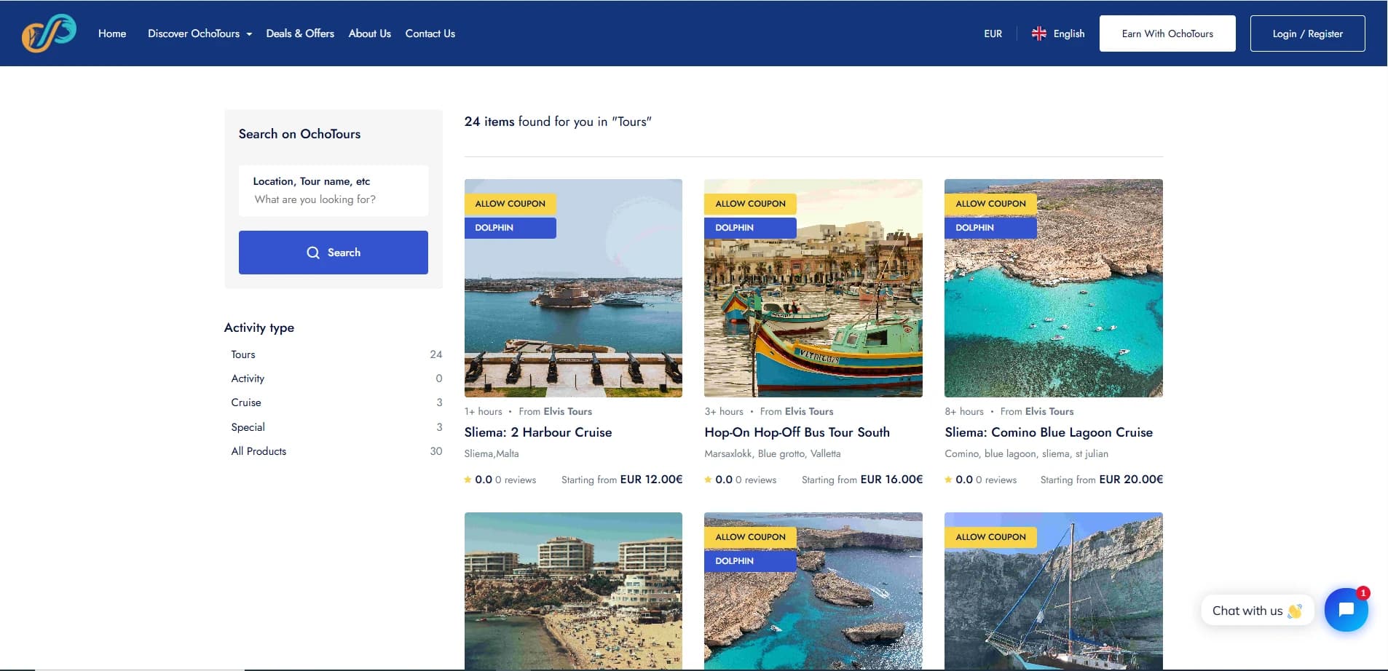The height and width of the screenshot is (671, 1388).
Task: Click the chat notification badge showing 1
Action: (x=1363, y=592)
